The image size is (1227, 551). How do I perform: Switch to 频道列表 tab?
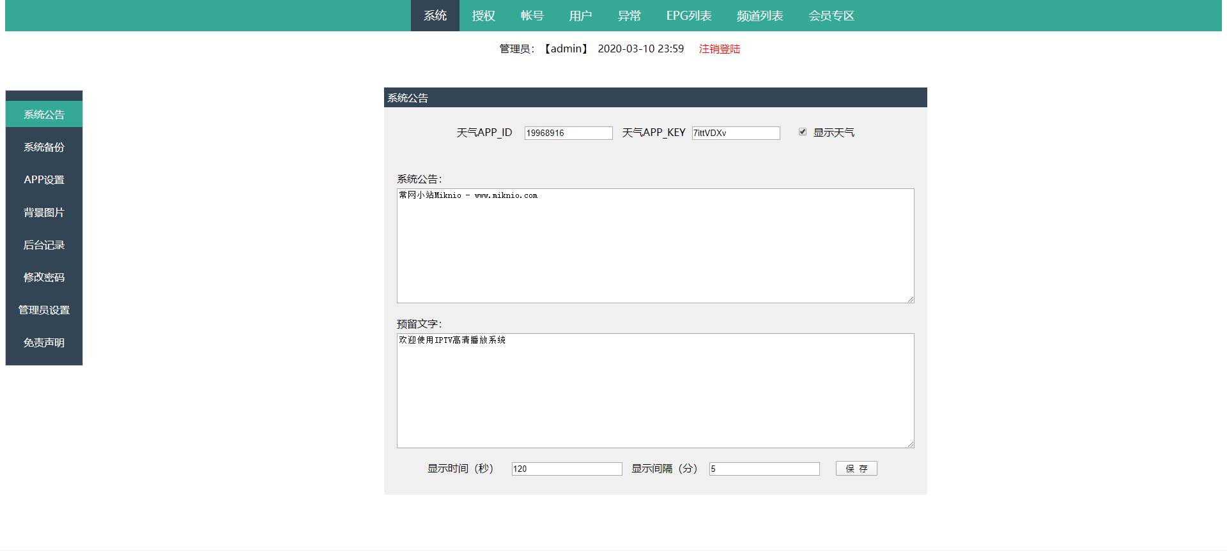pyautogui.click(x=760, y=15)
